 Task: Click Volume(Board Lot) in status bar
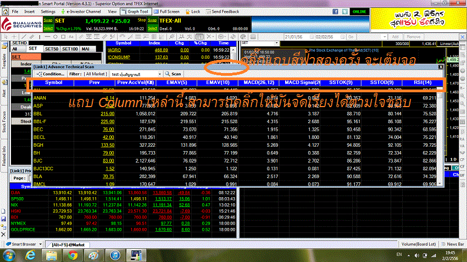(419, 244)
